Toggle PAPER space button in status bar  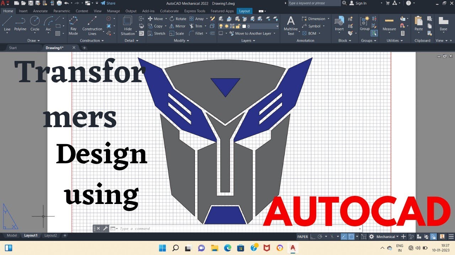tap(303, 237)
